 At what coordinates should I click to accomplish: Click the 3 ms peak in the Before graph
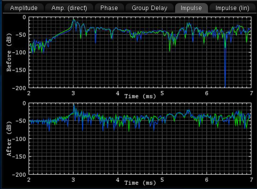(x=74, y=20)
